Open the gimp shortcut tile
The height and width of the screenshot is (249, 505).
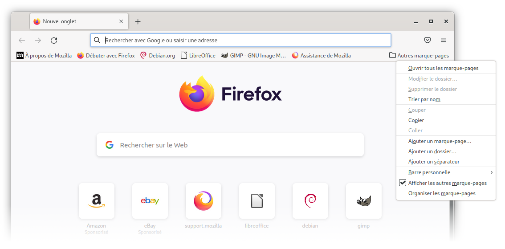364,201
